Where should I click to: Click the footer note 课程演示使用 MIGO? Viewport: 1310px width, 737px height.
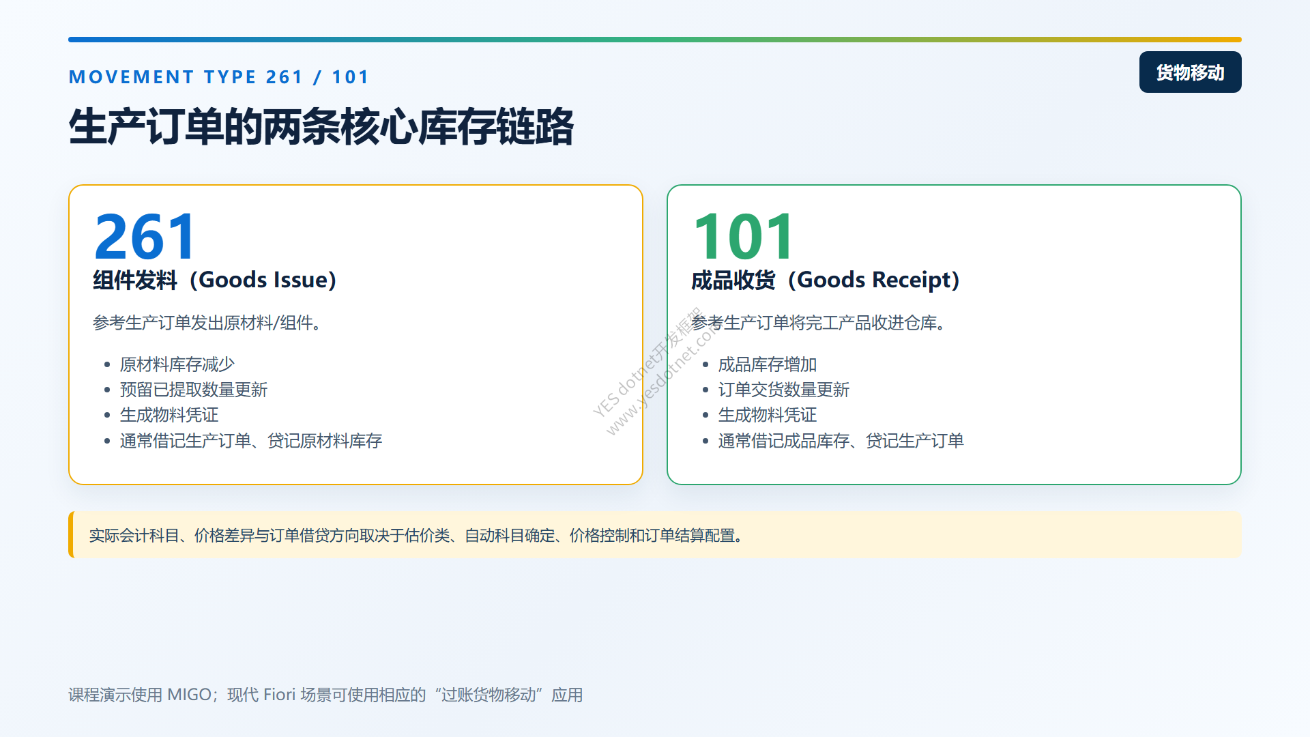(x=325, y=695)
